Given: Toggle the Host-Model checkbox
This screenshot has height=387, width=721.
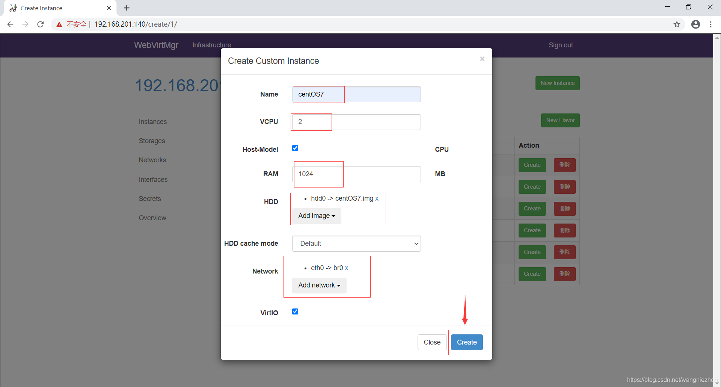Looking at the screenshot, I should (x=295, y=148).
